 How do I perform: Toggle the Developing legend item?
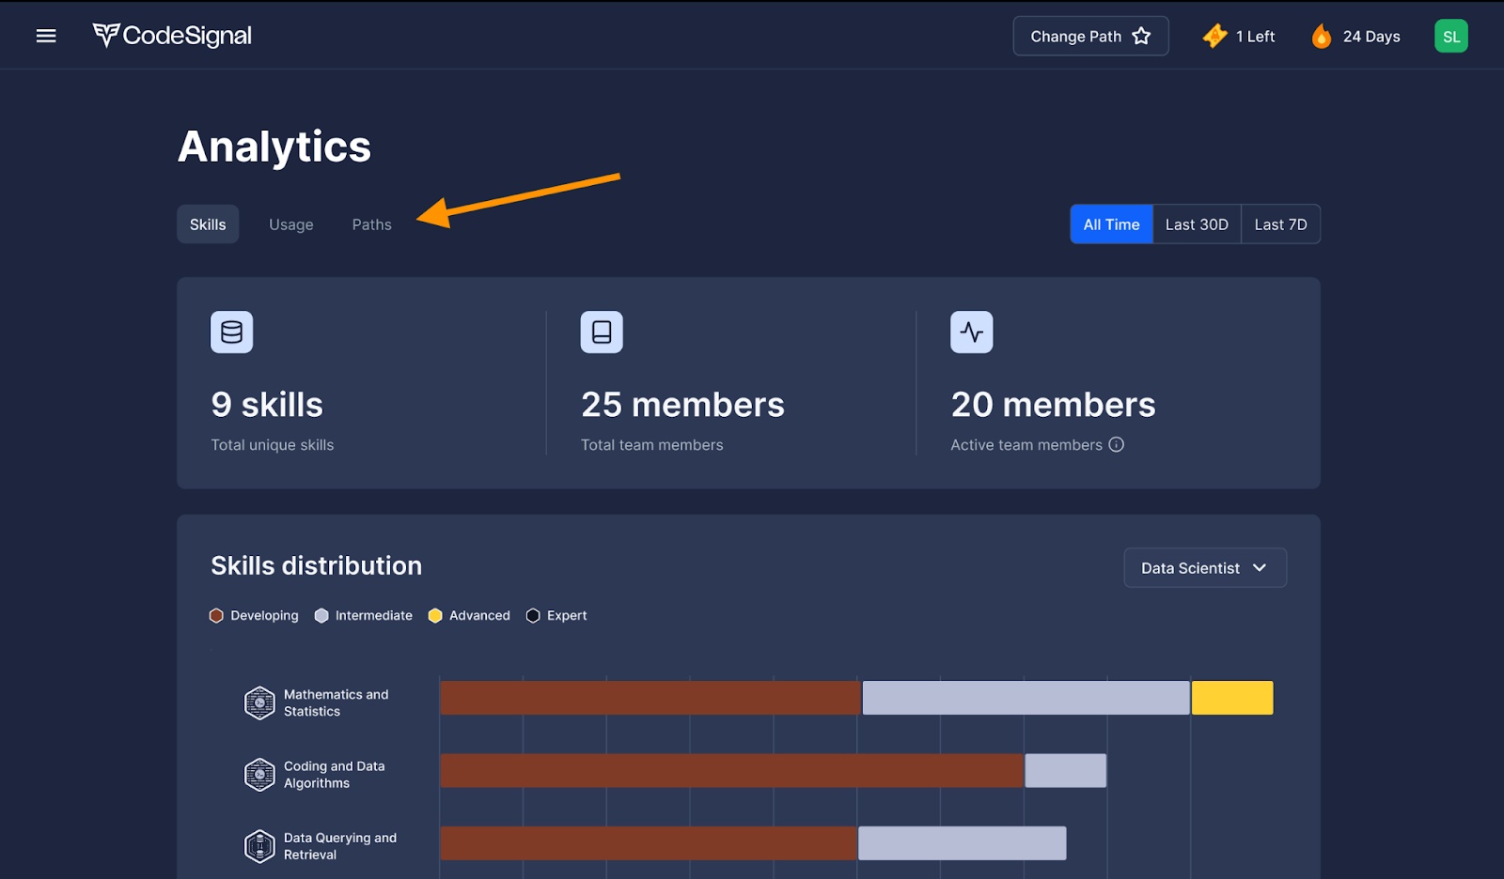[x=254, y=616]
